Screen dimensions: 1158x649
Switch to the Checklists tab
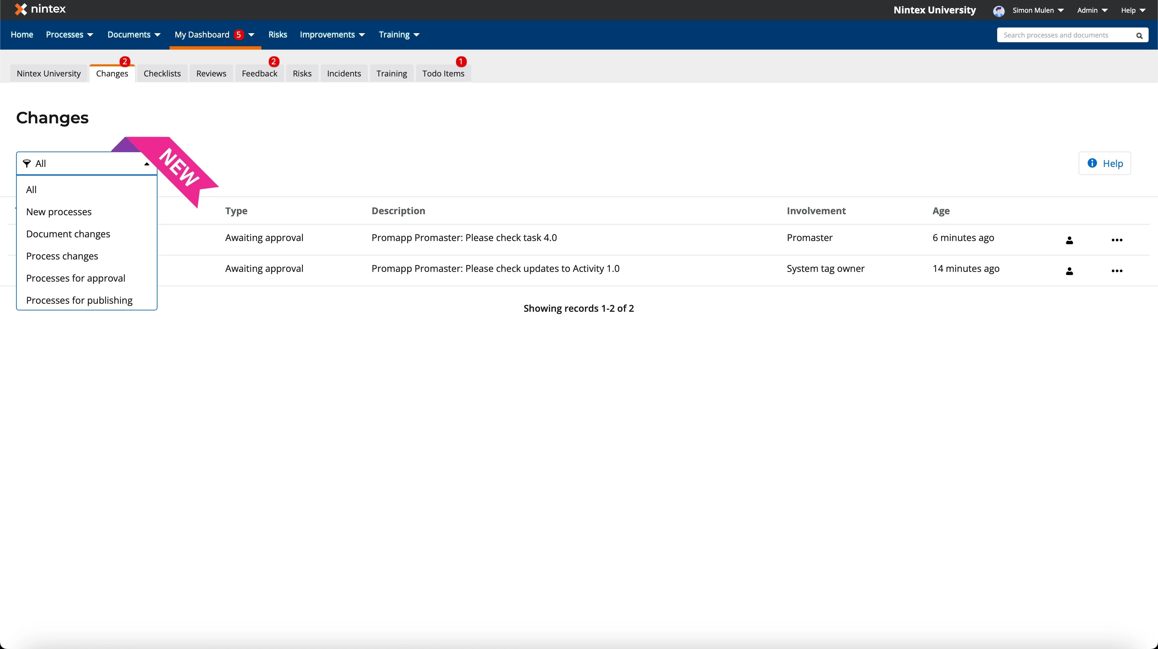tap(162, 73)
